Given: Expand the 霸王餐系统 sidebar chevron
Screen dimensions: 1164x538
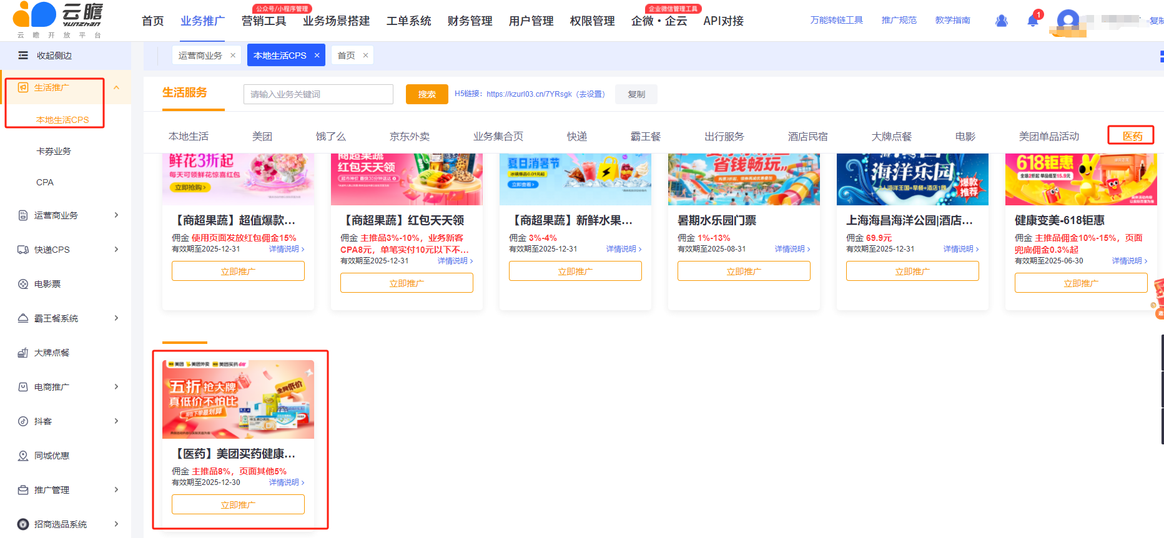Looking at the screenshot, I should 117,318.
